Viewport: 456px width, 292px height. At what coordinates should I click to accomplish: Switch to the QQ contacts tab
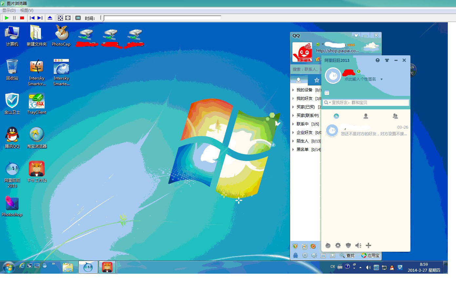click(299, 80)
